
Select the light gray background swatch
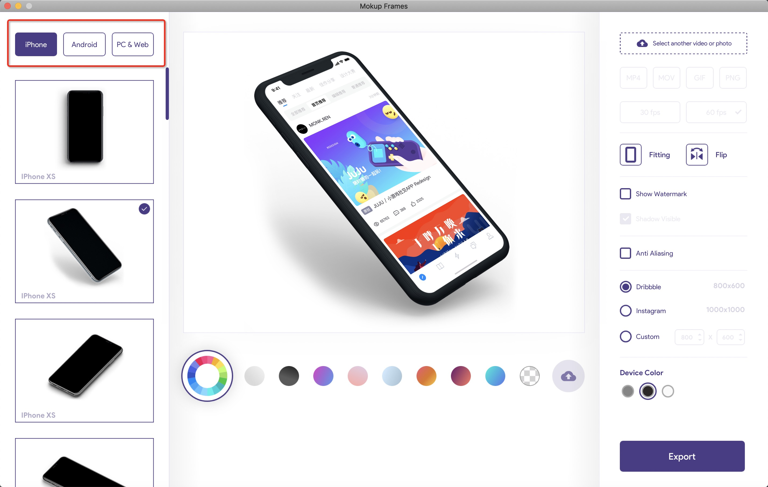[x=254, y=376]
